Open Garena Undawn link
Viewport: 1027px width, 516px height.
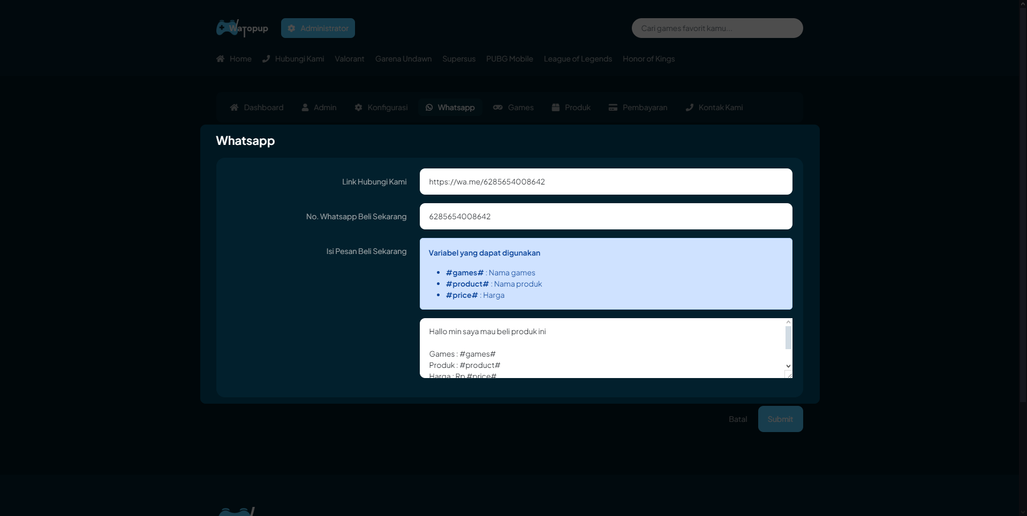403,59
